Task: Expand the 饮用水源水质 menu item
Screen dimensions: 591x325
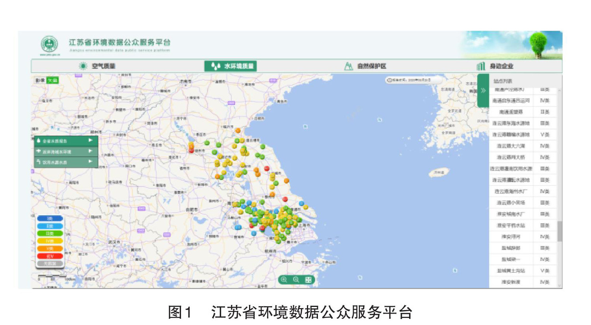Action: pos(66,162)
